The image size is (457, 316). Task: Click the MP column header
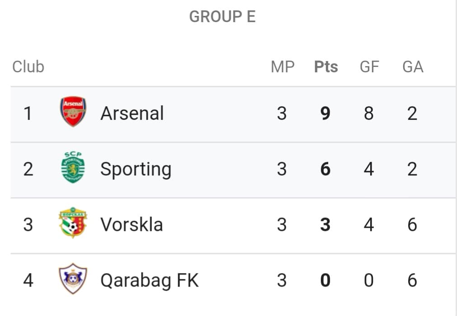tap(283, 67)
